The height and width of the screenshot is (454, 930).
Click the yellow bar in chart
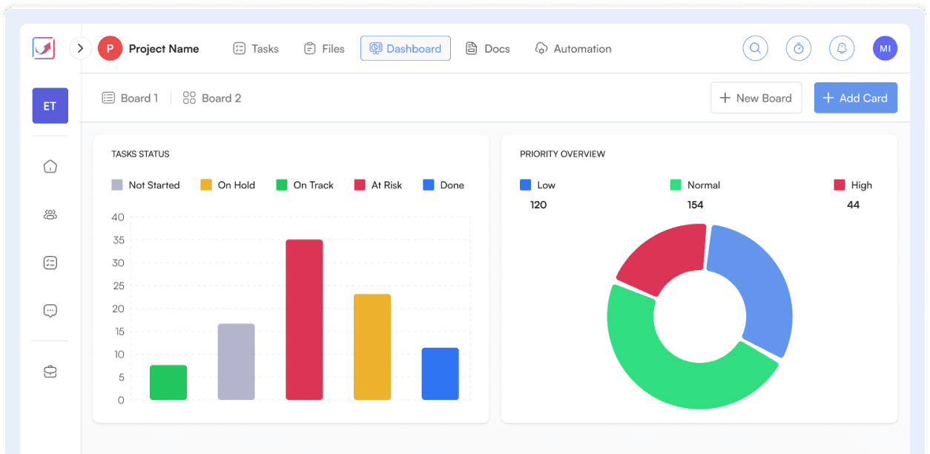click(372, 347)
